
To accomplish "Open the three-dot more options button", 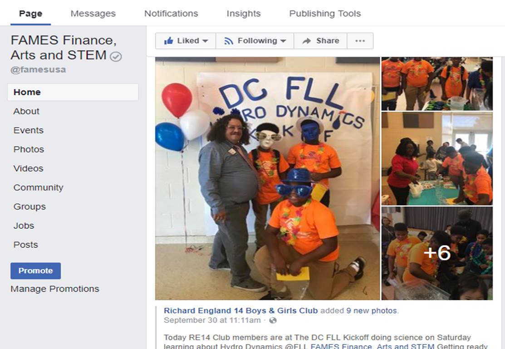I will tap(360, 41).
